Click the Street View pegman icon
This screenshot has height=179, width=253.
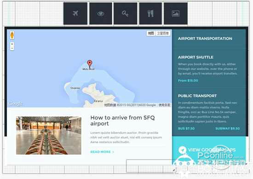12,35
